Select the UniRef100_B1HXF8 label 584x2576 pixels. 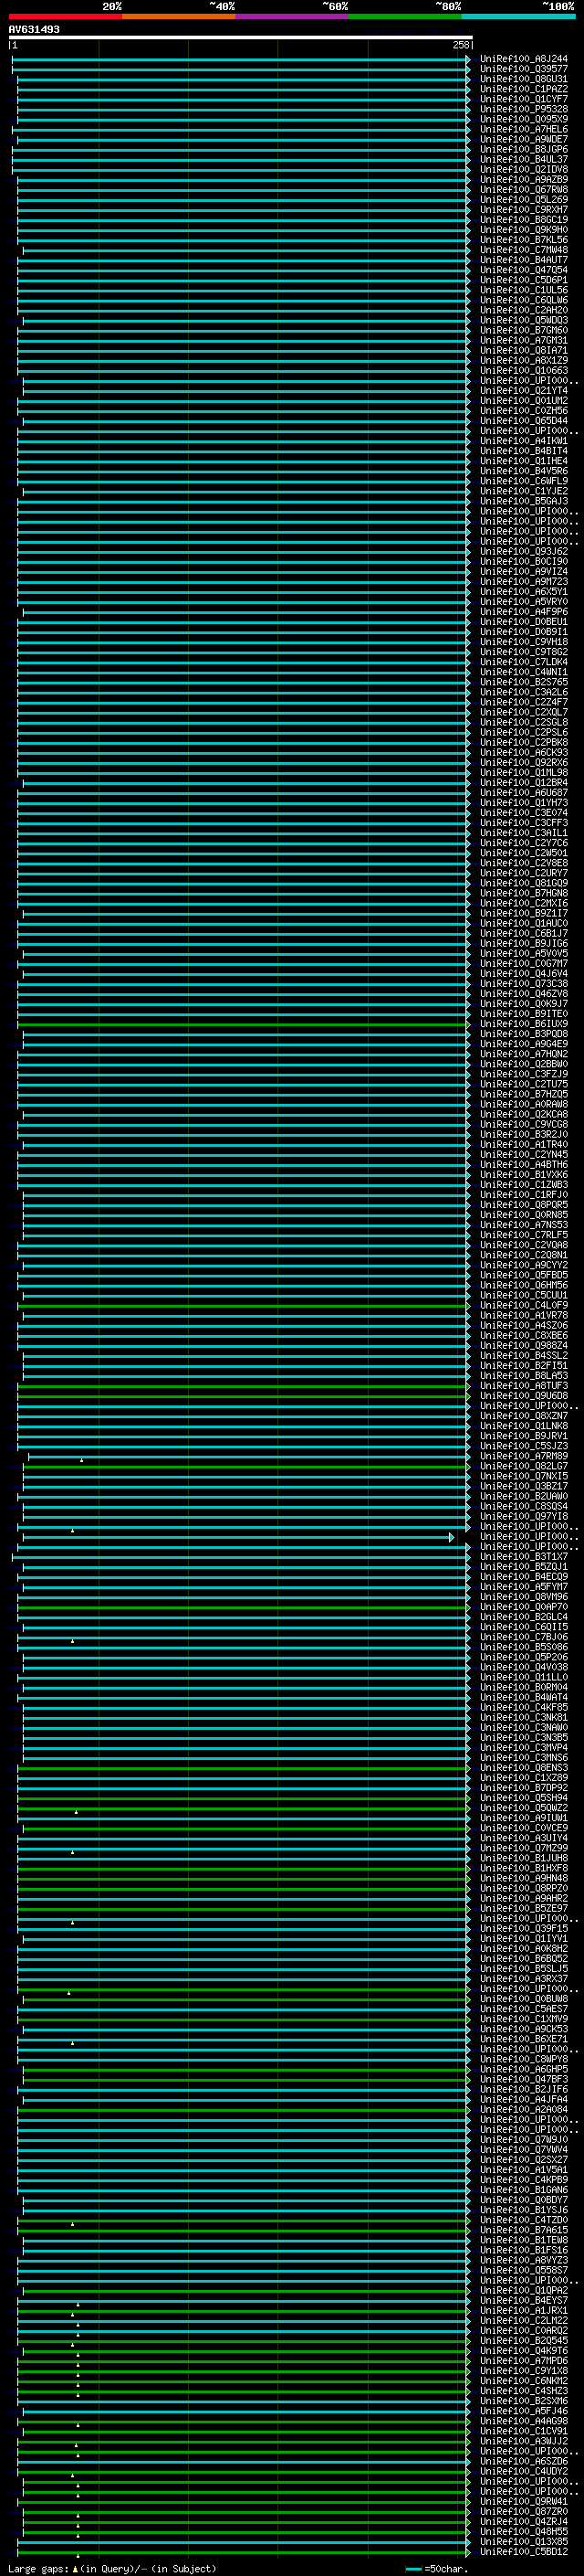[523, 1868]
